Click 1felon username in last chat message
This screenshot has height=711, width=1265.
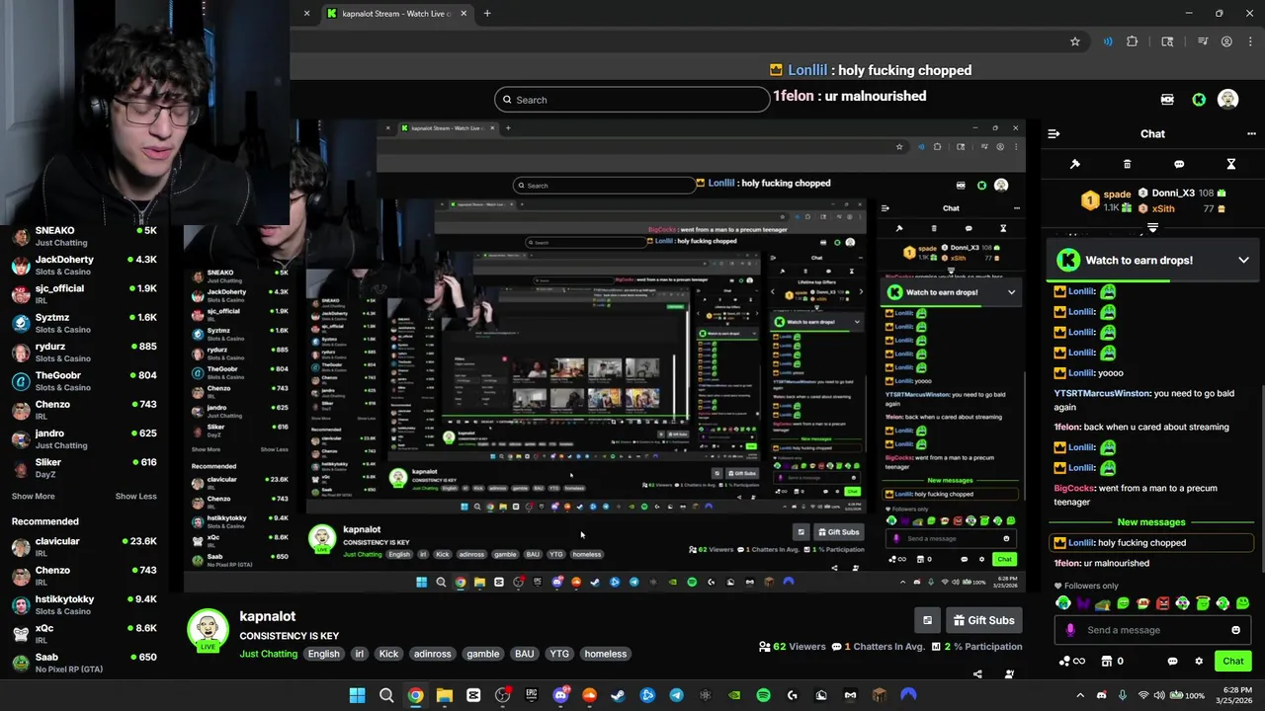(x=1066, y=563)
